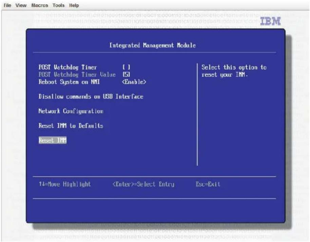The height and width of the screenshot is (242, 310).
Task: Choose Reset IMM to Defaults
Action: [x=71, y=126]
